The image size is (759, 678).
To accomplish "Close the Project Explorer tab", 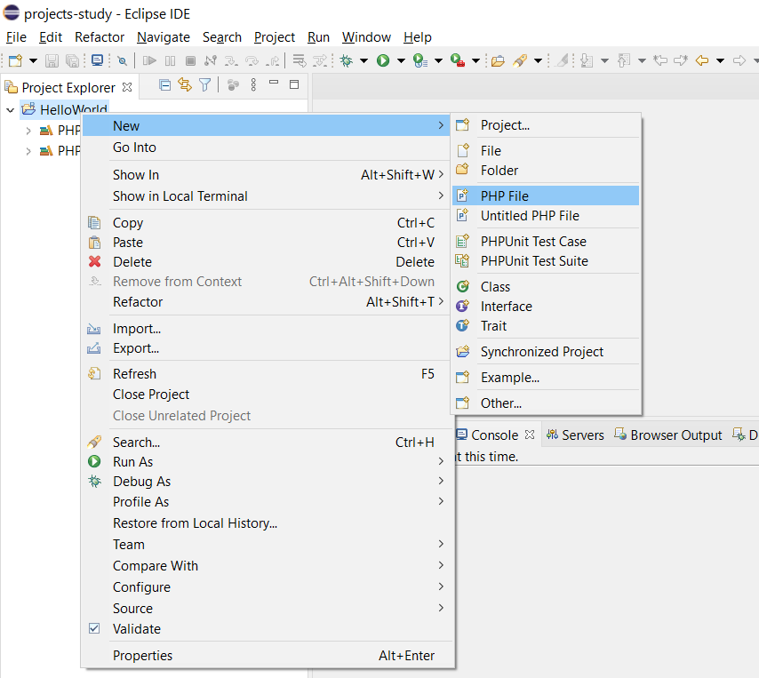I will click(x=127, y=87).
